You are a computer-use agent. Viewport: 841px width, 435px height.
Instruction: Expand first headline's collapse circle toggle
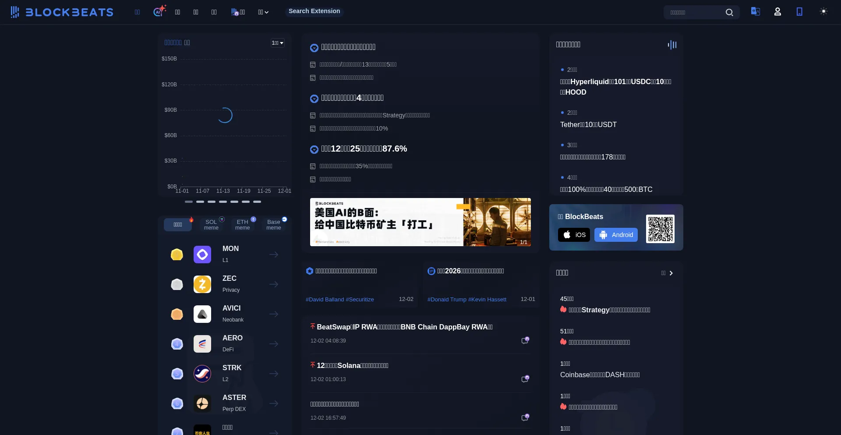(314, 48)
